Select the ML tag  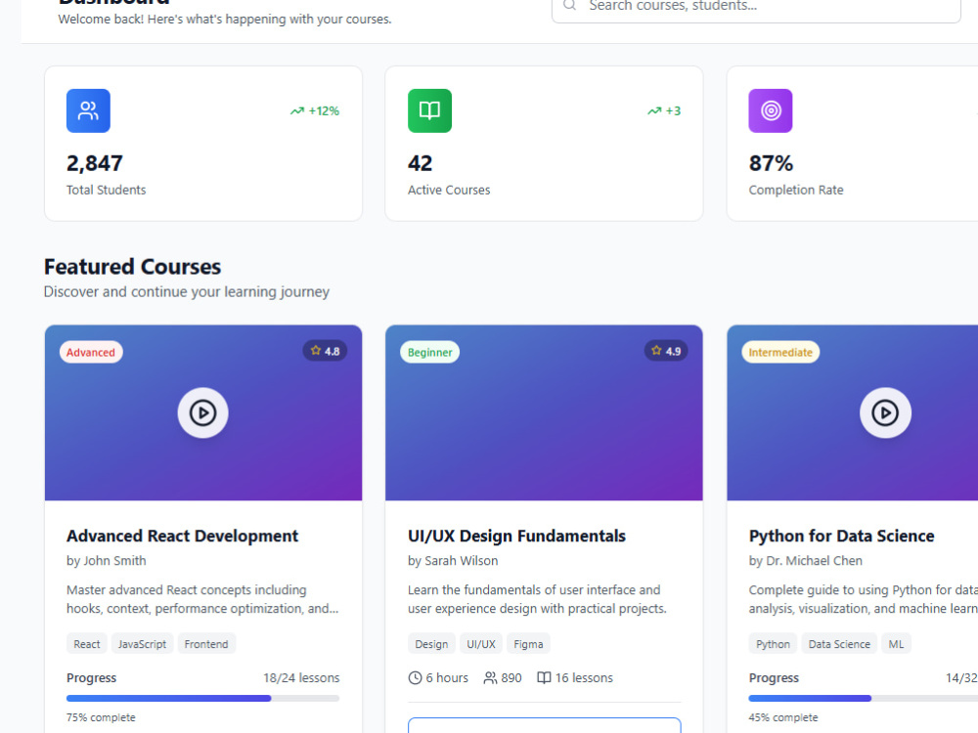(x=896, y=644)
